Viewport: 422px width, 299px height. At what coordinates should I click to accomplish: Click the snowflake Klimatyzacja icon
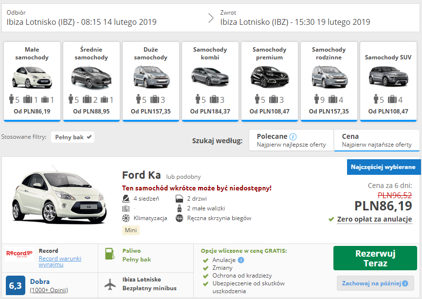(126, 218)
